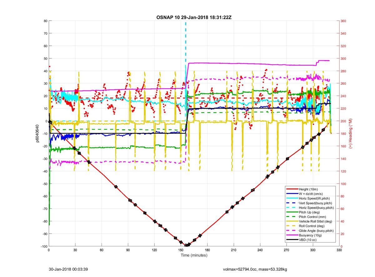Choose the 'Vehicle Roll Stbd (deg)' legend entry
Viewport: 375px width, 277px height.
(x=315, y=221)
